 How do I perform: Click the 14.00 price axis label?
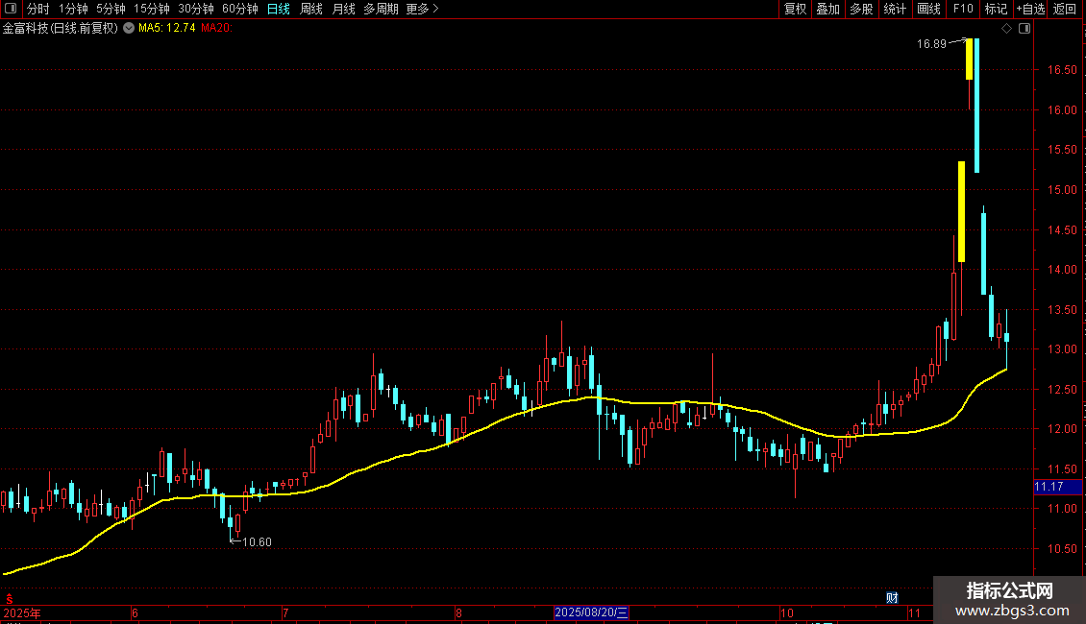(x=1062, y=270)
